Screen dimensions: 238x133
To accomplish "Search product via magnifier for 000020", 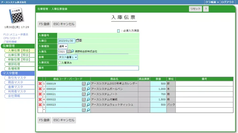I will coord(88,89).
